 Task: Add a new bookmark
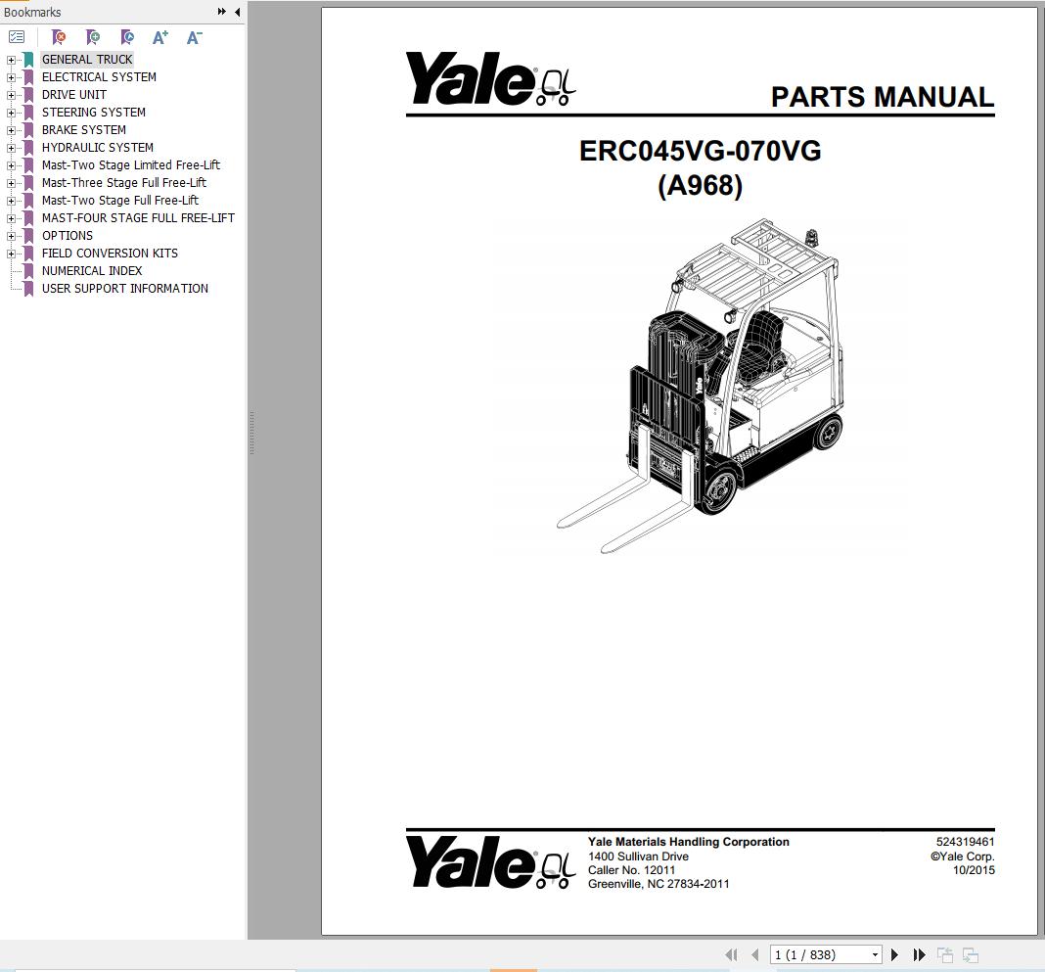93,36
